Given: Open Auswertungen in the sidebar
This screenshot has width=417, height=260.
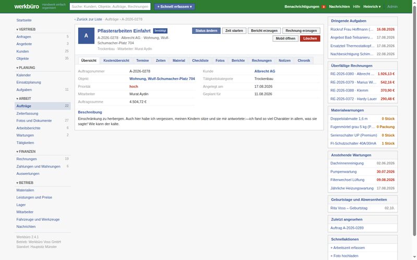Looking at the screenshot, I should [x=43, y=174].
